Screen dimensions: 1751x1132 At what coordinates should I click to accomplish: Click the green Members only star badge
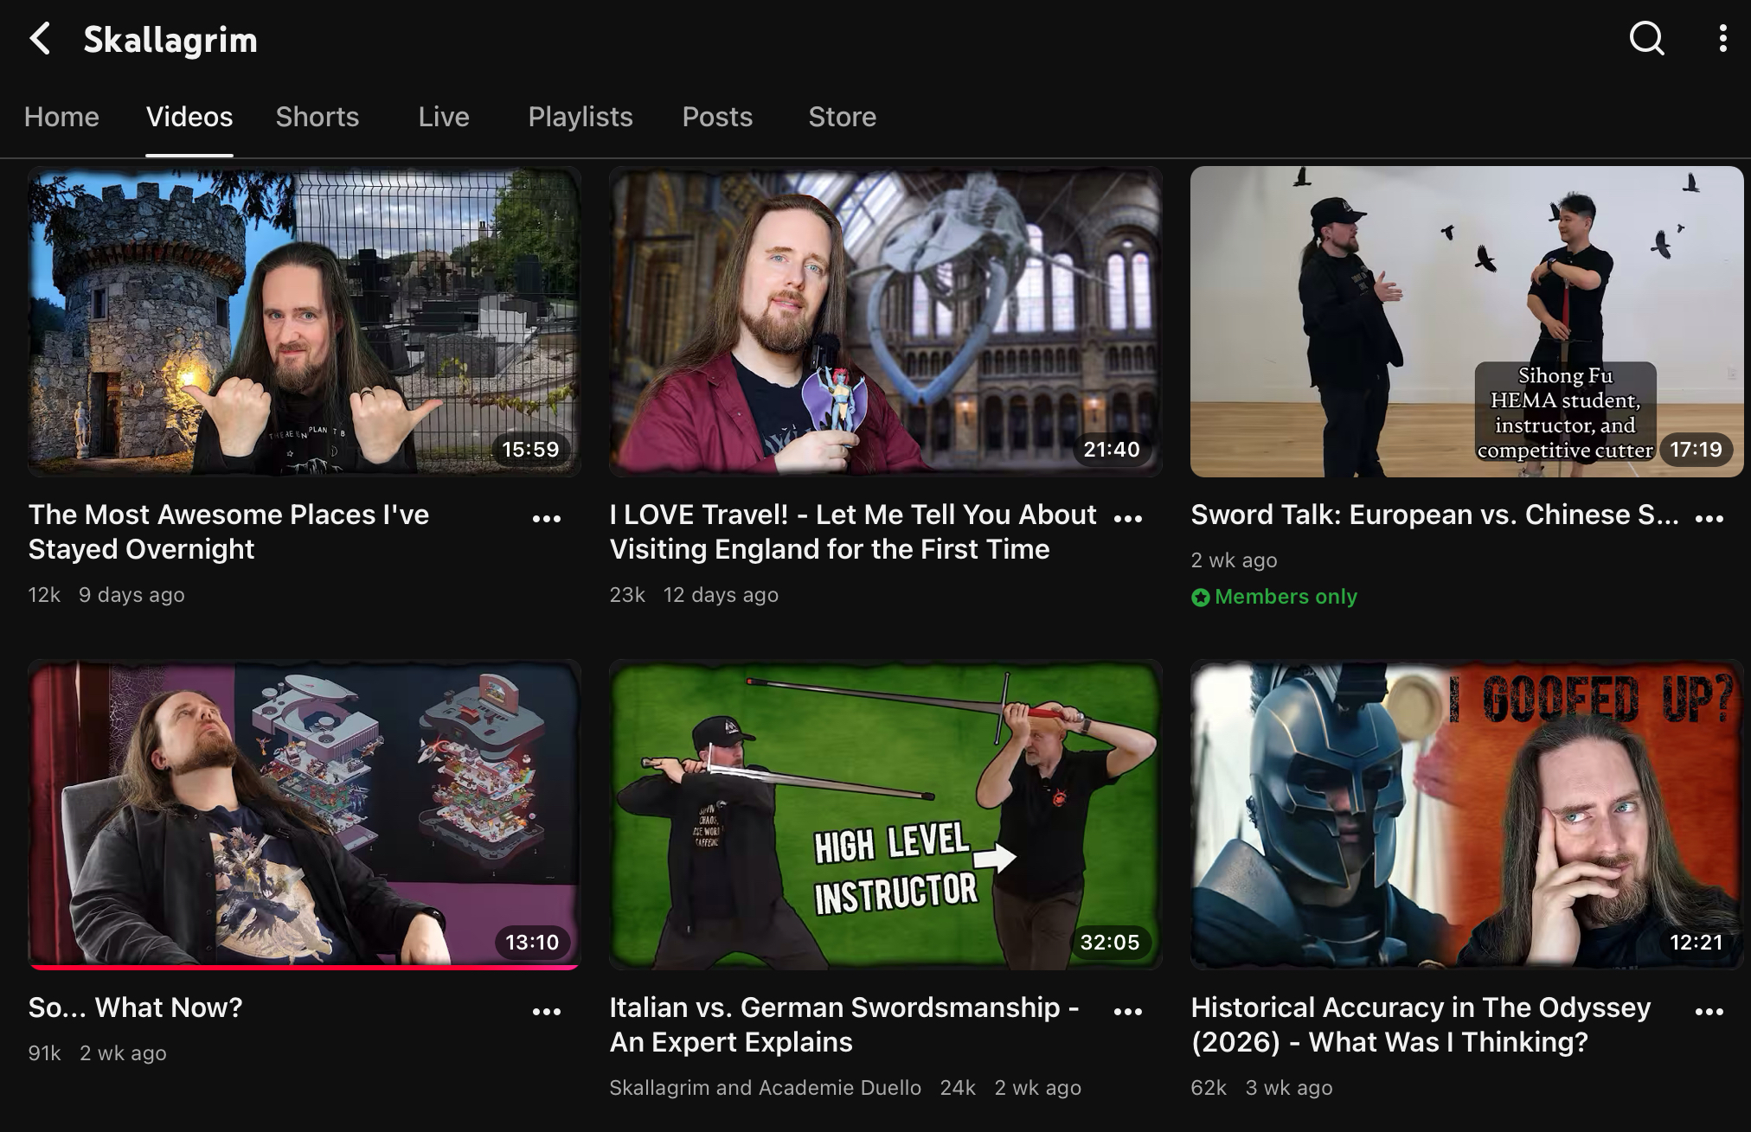[x=1200, y=598]
